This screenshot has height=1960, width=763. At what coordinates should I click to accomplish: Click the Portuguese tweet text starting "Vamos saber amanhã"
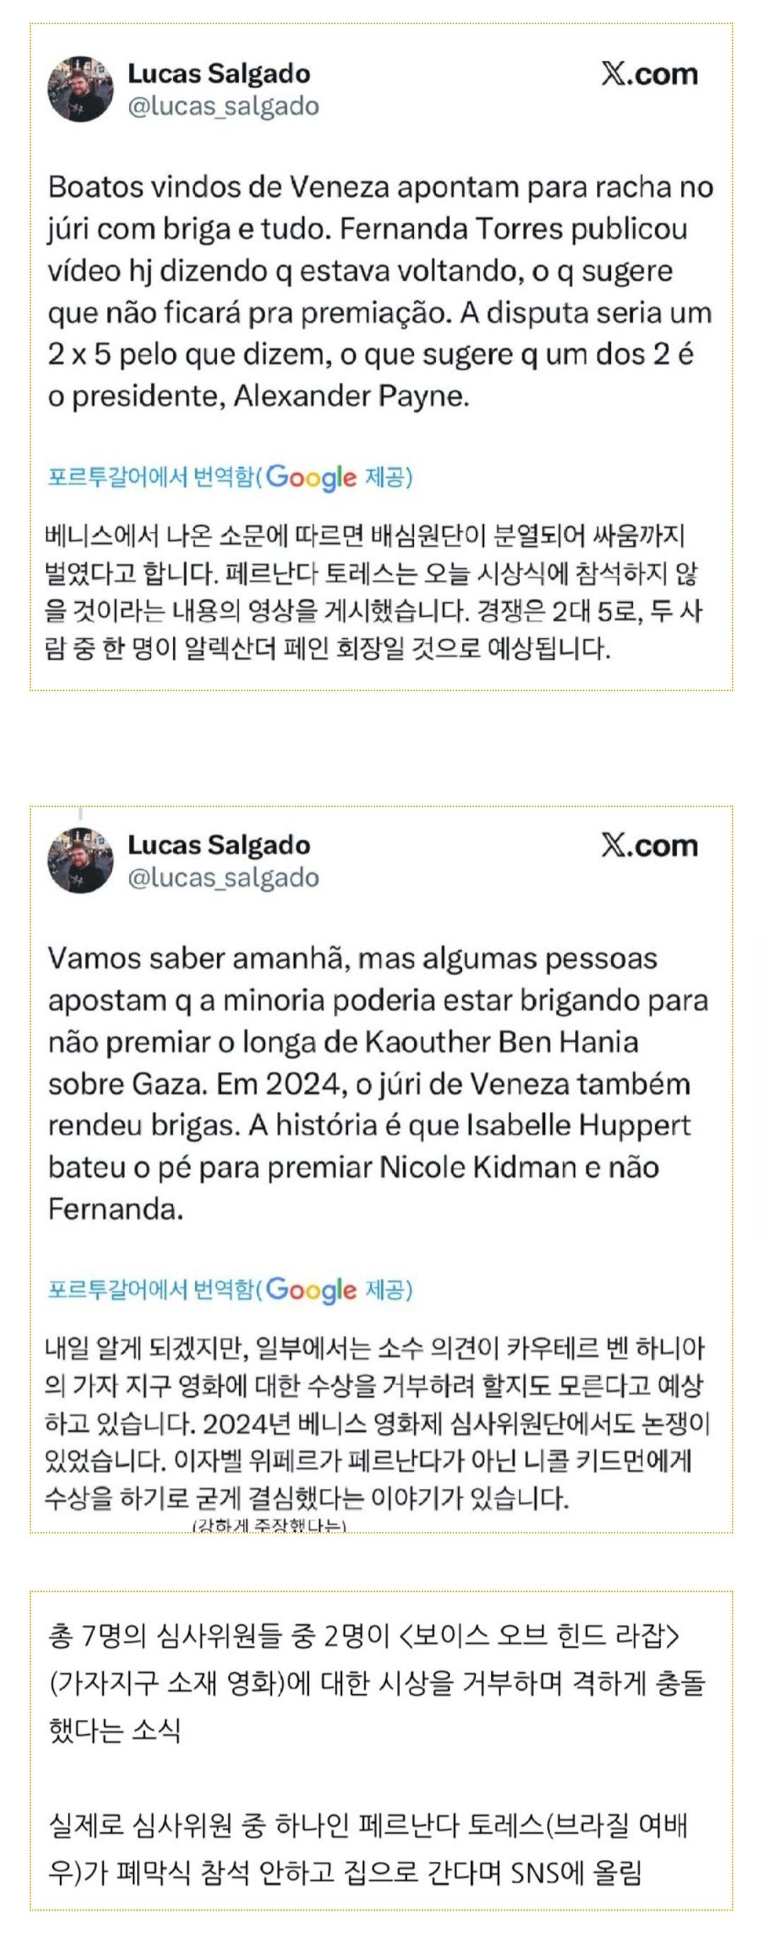coord(378,1083)
